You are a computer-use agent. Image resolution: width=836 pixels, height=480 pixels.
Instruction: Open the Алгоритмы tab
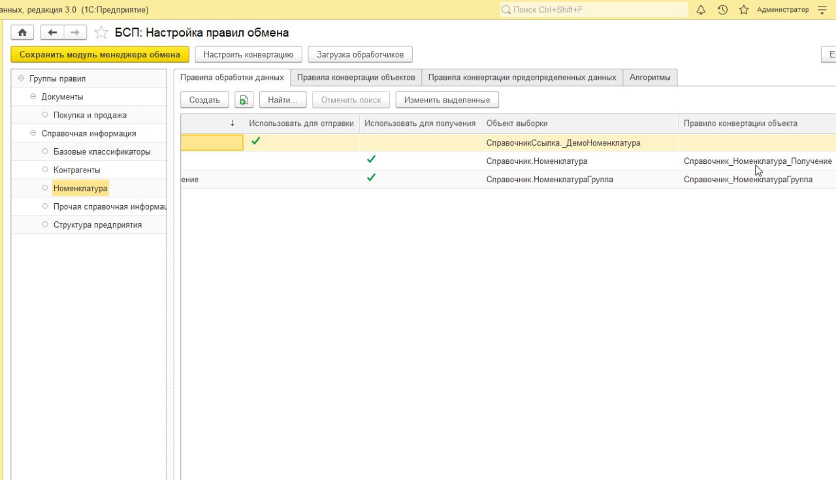650,77
